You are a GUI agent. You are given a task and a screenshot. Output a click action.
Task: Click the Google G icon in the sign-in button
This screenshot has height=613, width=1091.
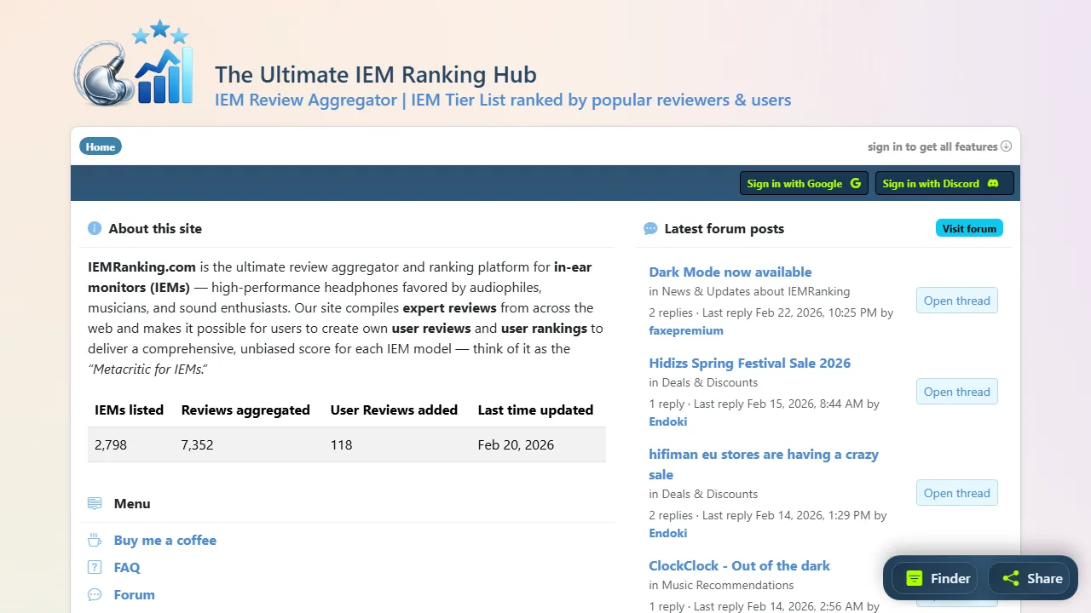click(x=855, y=183)
